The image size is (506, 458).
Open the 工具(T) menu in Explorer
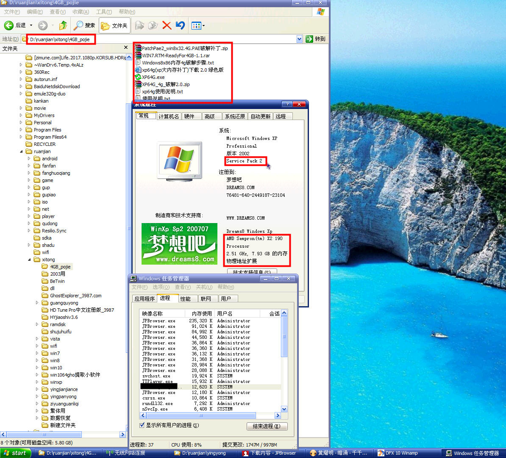point(104,12)
